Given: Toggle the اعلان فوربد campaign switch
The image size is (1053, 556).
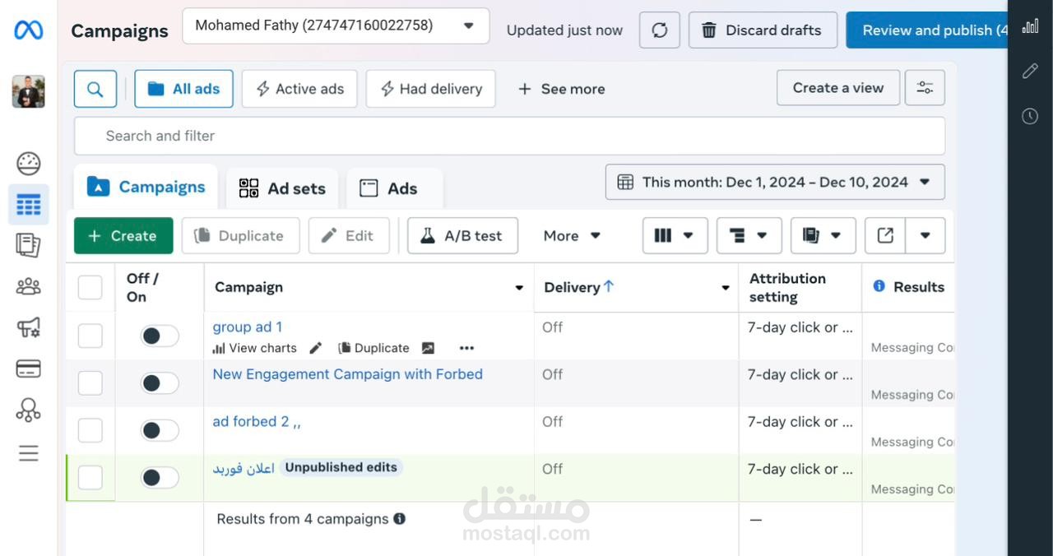Looking at the screenshot, I should tap(160, 478).
